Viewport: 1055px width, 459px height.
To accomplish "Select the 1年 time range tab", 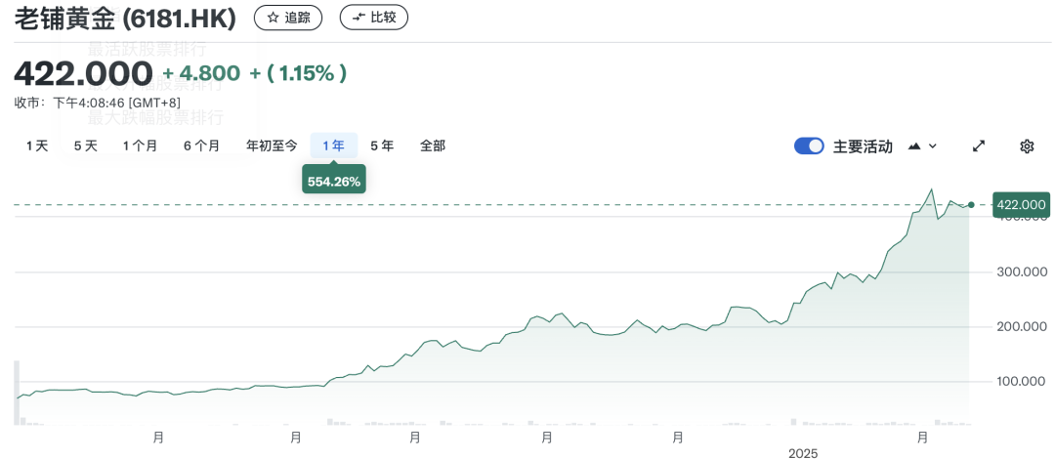I will 334,146.
